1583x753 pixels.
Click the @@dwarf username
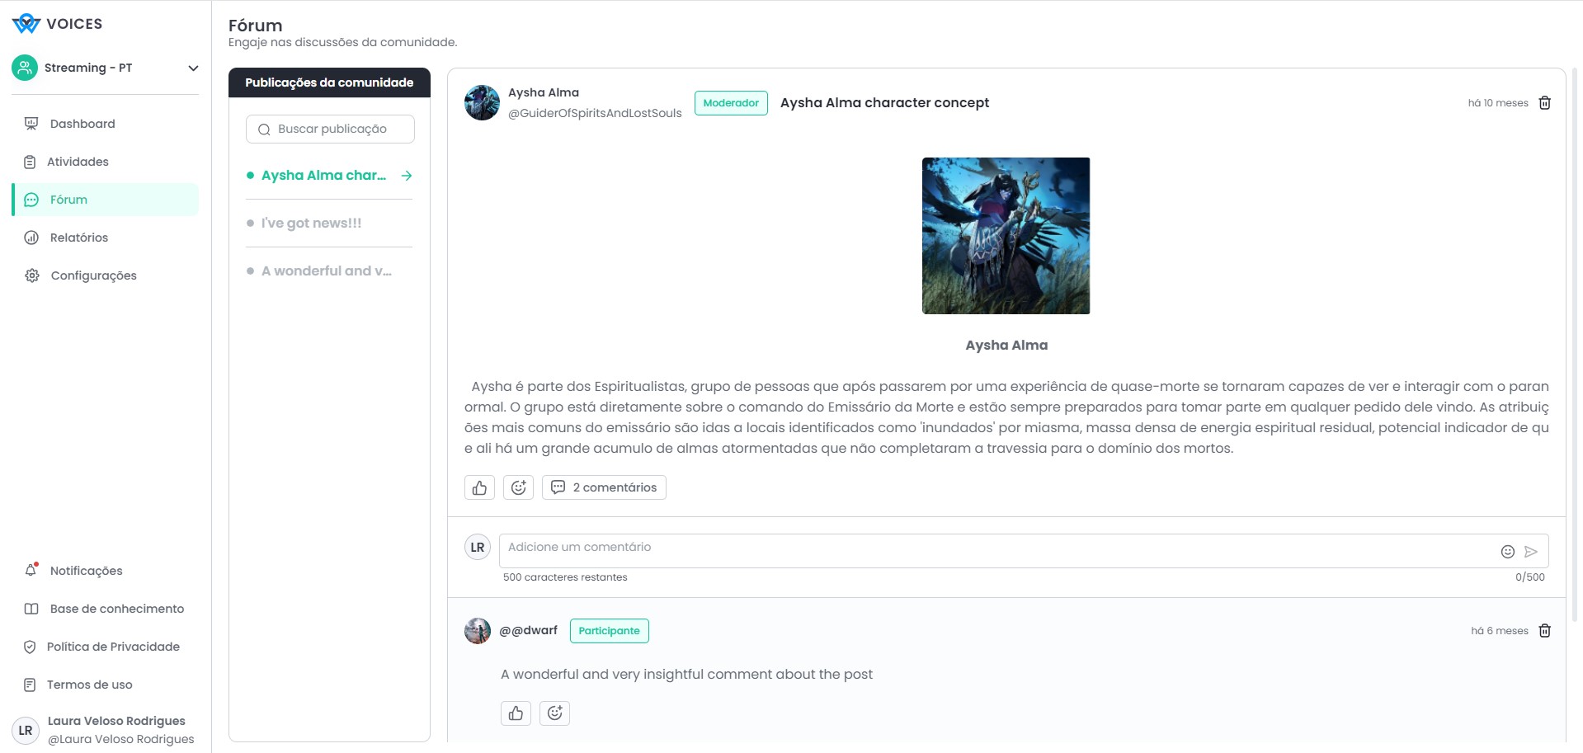click(x=528, y=631)
